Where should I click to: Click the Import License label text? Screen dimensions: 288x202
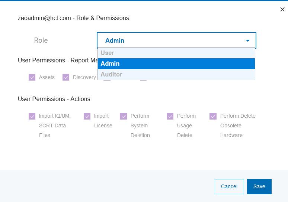coord(103,121)
